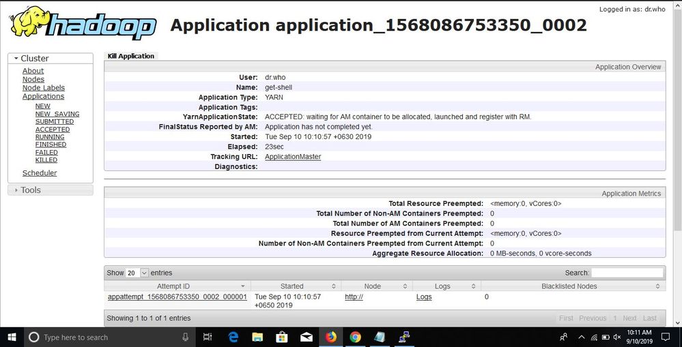Image resolution: width=682 pixels, height=347 pixels.
Task: Click the Previous pagination button
Action: (593, 318)
